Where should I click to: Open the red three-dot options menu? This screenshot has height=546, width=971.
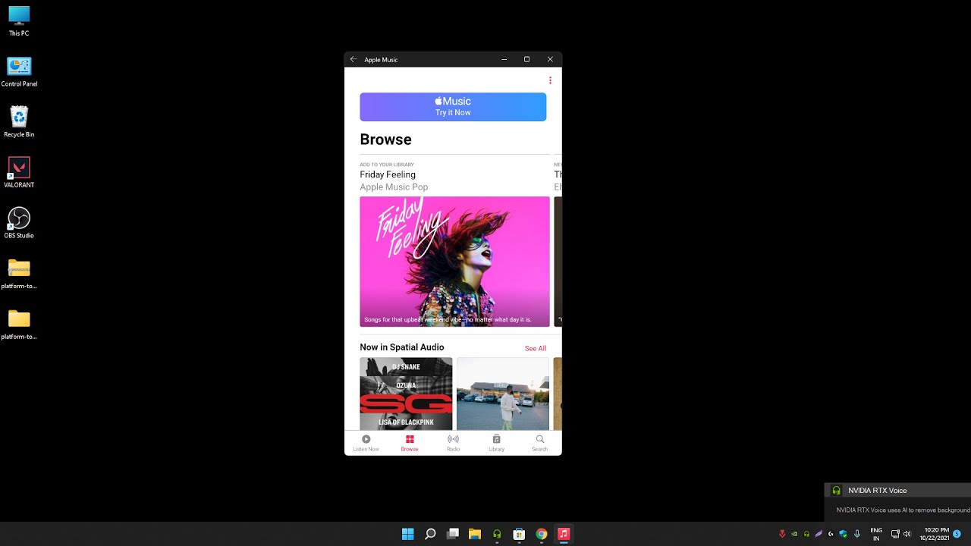point(550,80)
